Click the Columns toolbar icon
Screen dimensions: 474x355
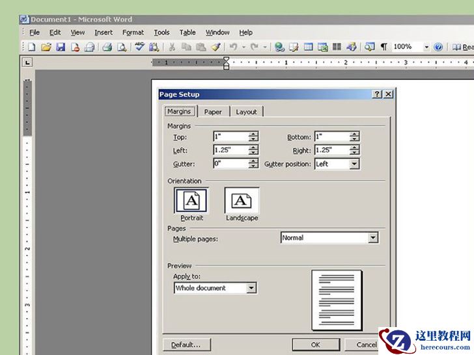[337, 47]
